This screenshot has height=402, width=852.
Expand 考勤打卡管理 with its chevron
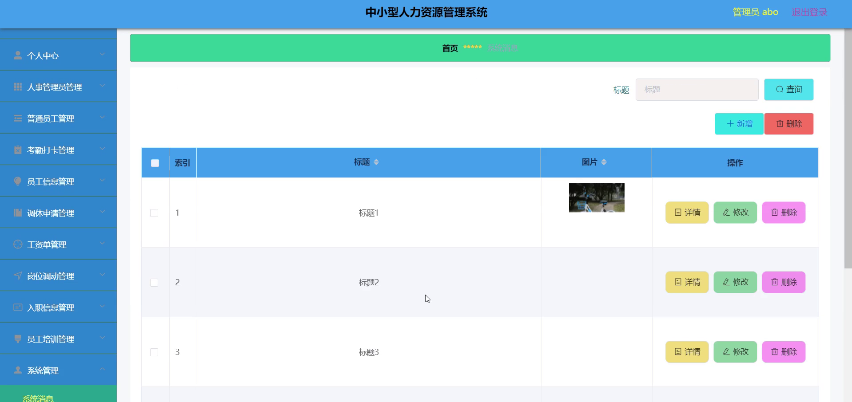coord(102,149)
